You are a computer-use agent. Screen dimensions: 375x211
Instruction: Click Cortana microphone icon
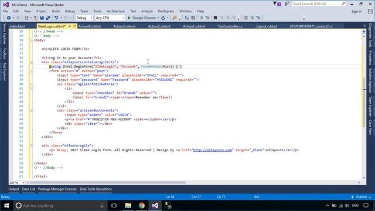pos(102,206)
